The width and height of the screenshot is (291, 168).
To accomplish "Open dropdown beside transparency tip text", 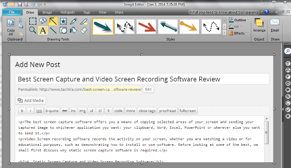I will [x=261, y=12].
